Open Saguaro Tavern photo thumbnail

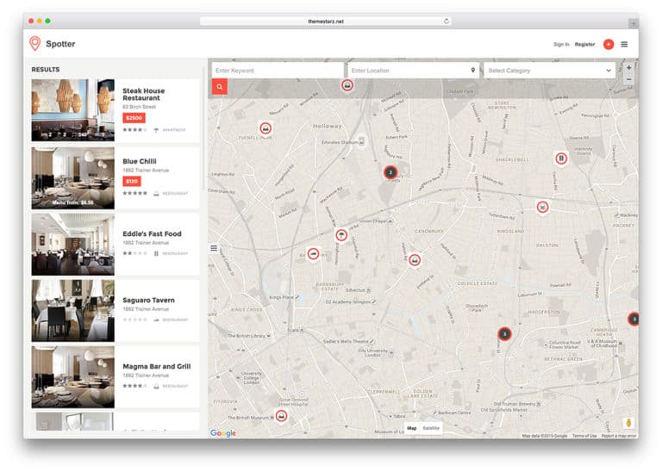tap(72, 310)
